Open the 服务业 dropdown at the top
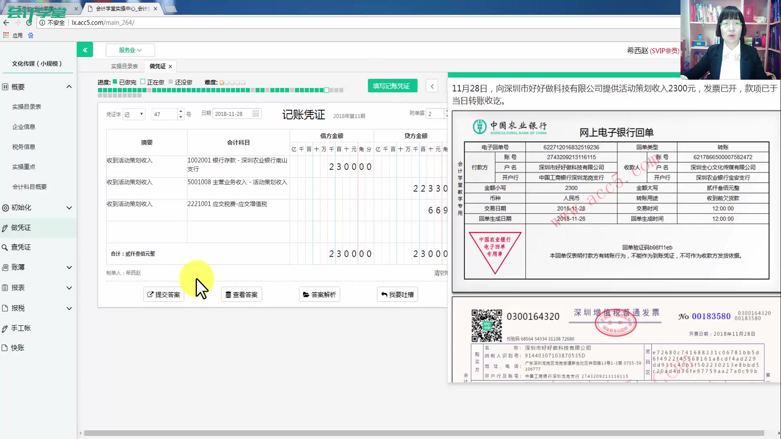The height and width of the screenshot is (439, 781). tap(130, 50)
